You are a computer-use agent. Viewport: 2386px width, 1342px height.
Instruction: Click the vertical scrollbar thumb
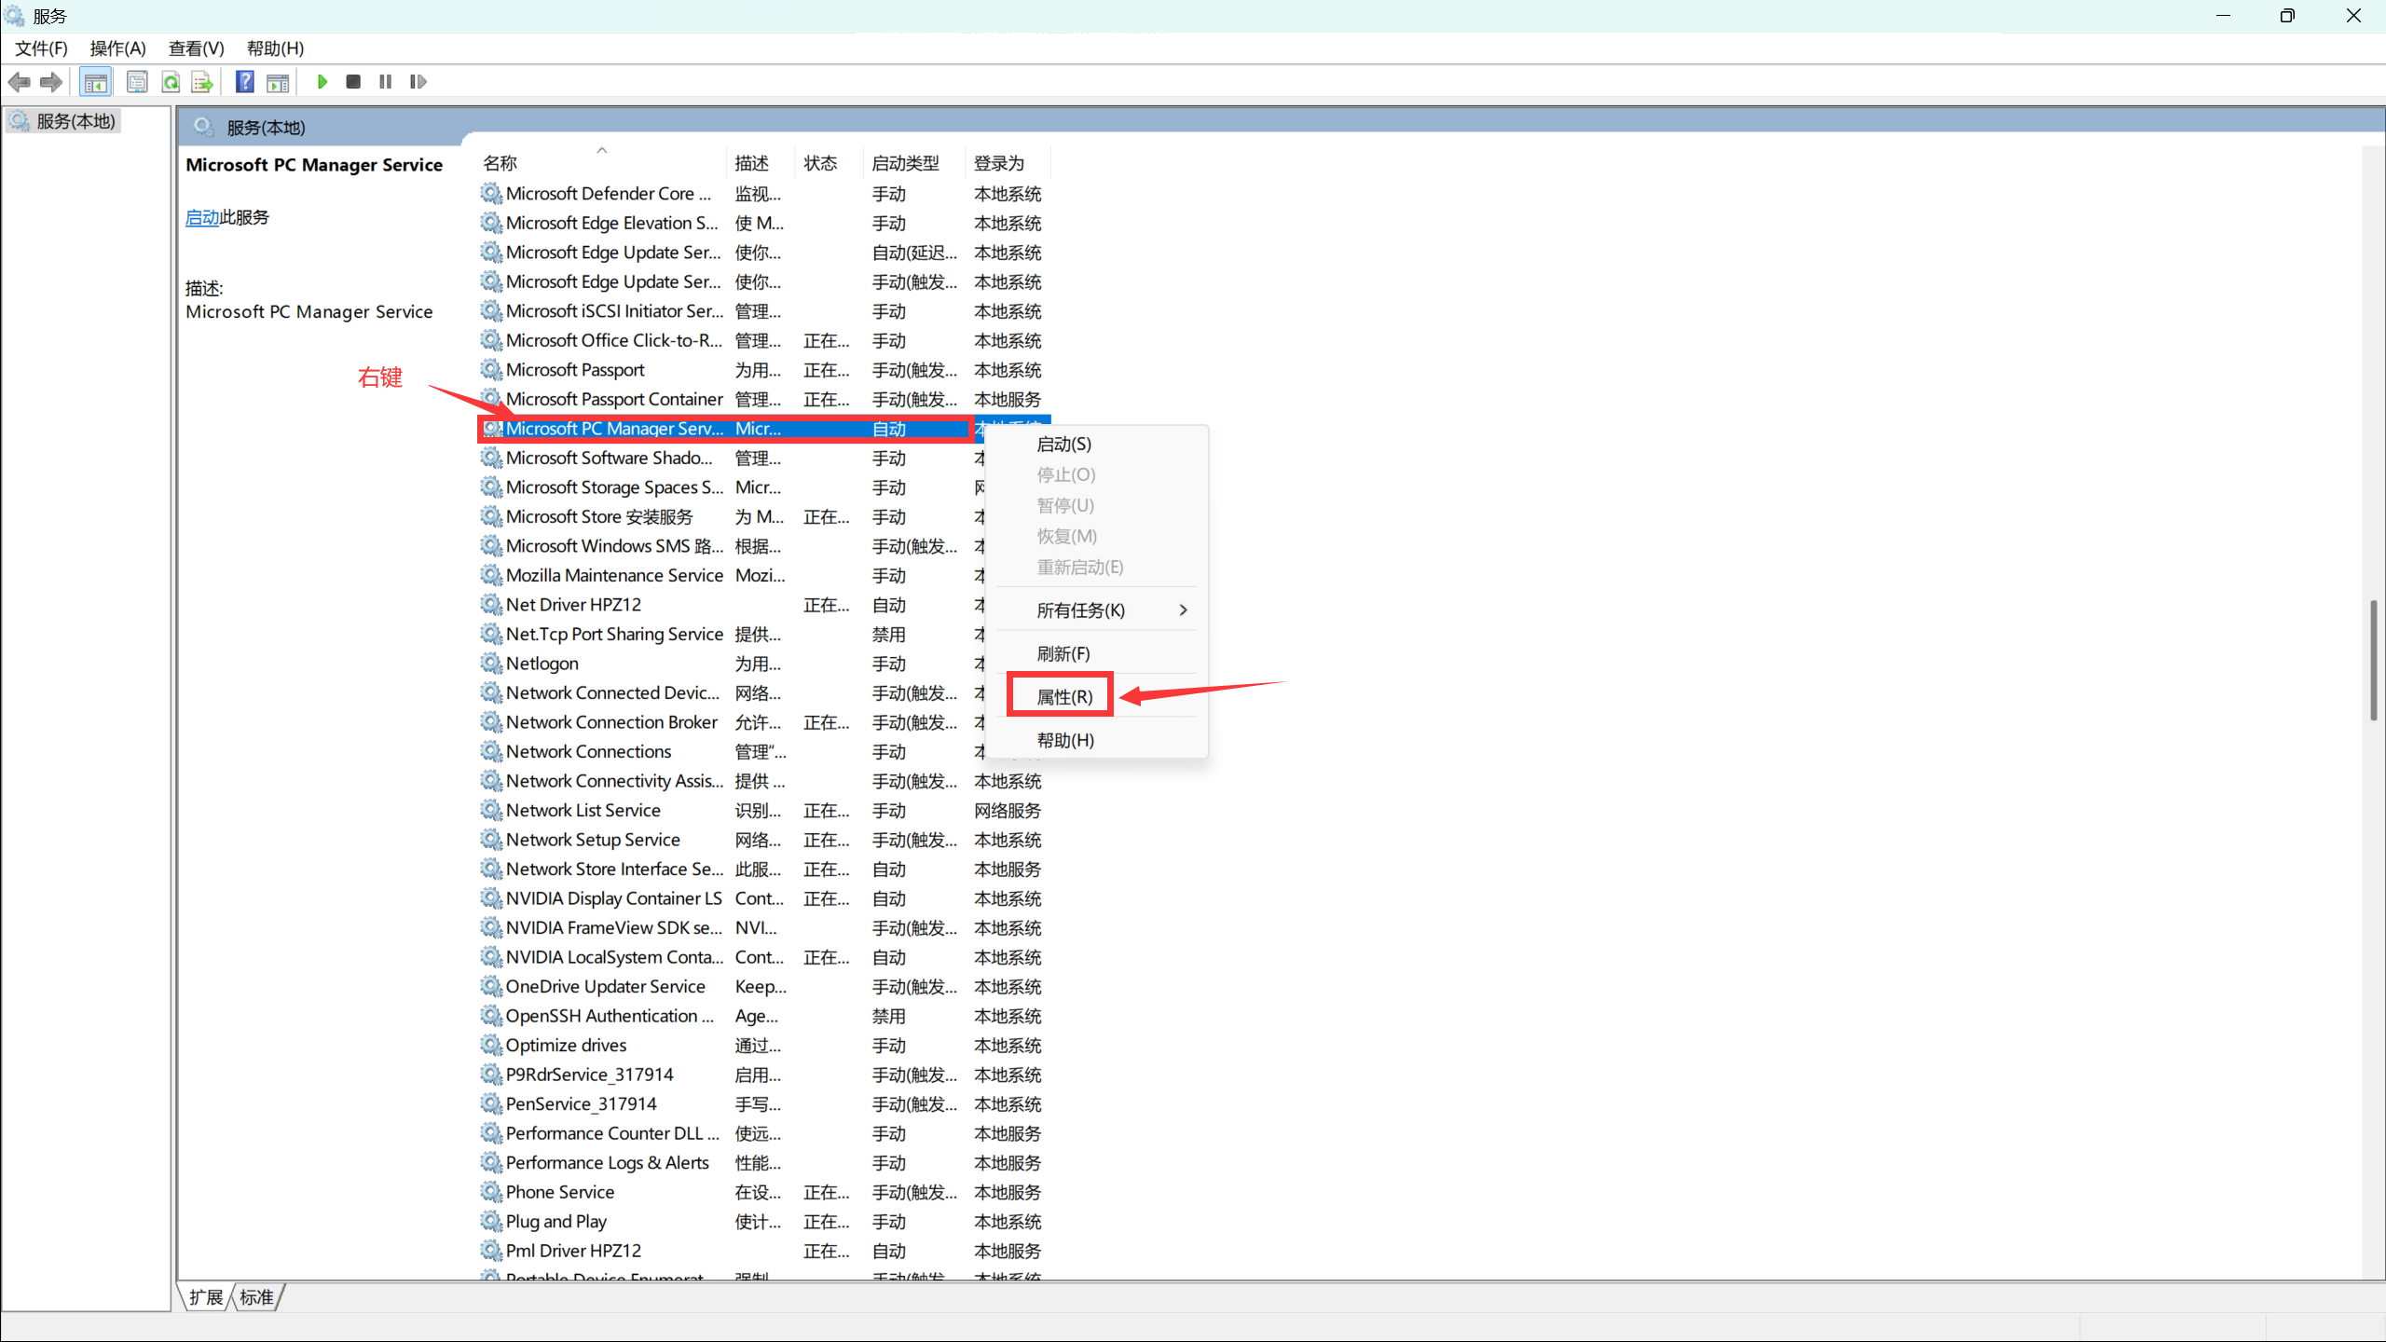(x=2373, y=660)
